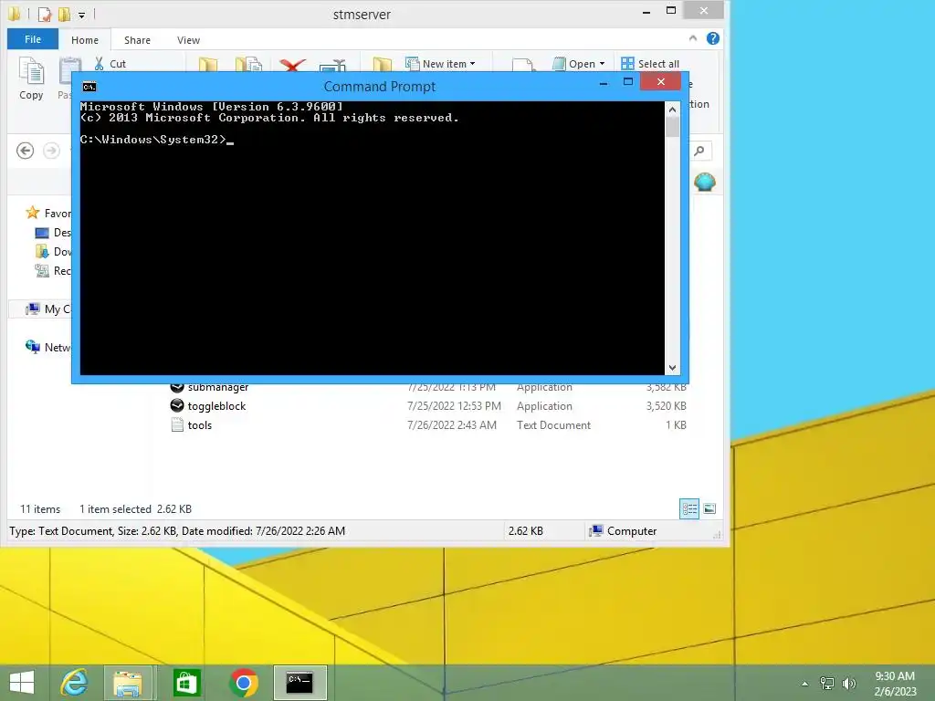The image size is (935, 701).
Task: Click the properties icon in quick access toolbar
Action: 45,14
